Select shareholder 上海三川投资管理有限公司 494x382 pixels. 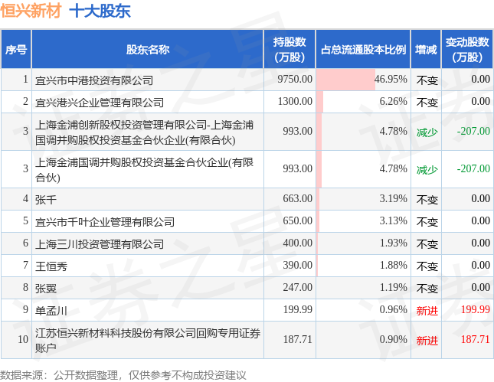100,244
